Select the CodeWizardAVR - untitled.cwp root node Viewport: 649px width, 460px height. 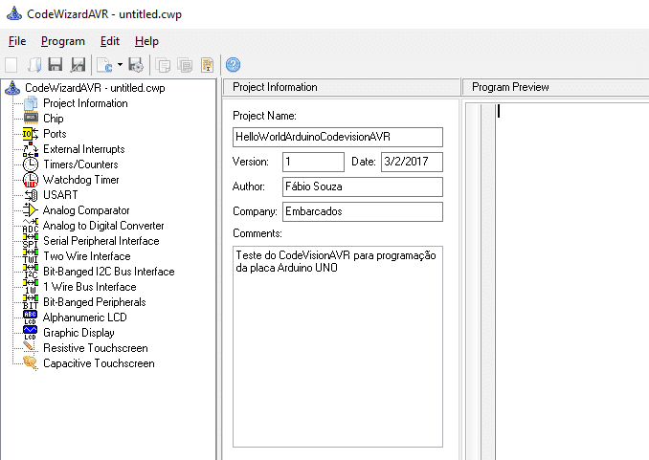click(x=95, y=88)
